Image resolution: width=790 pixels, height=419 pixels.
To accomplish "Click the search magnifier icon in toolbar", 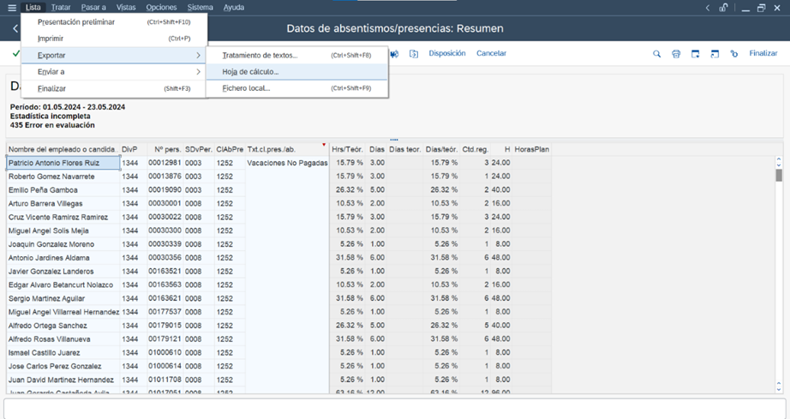I will pos(657,54).
